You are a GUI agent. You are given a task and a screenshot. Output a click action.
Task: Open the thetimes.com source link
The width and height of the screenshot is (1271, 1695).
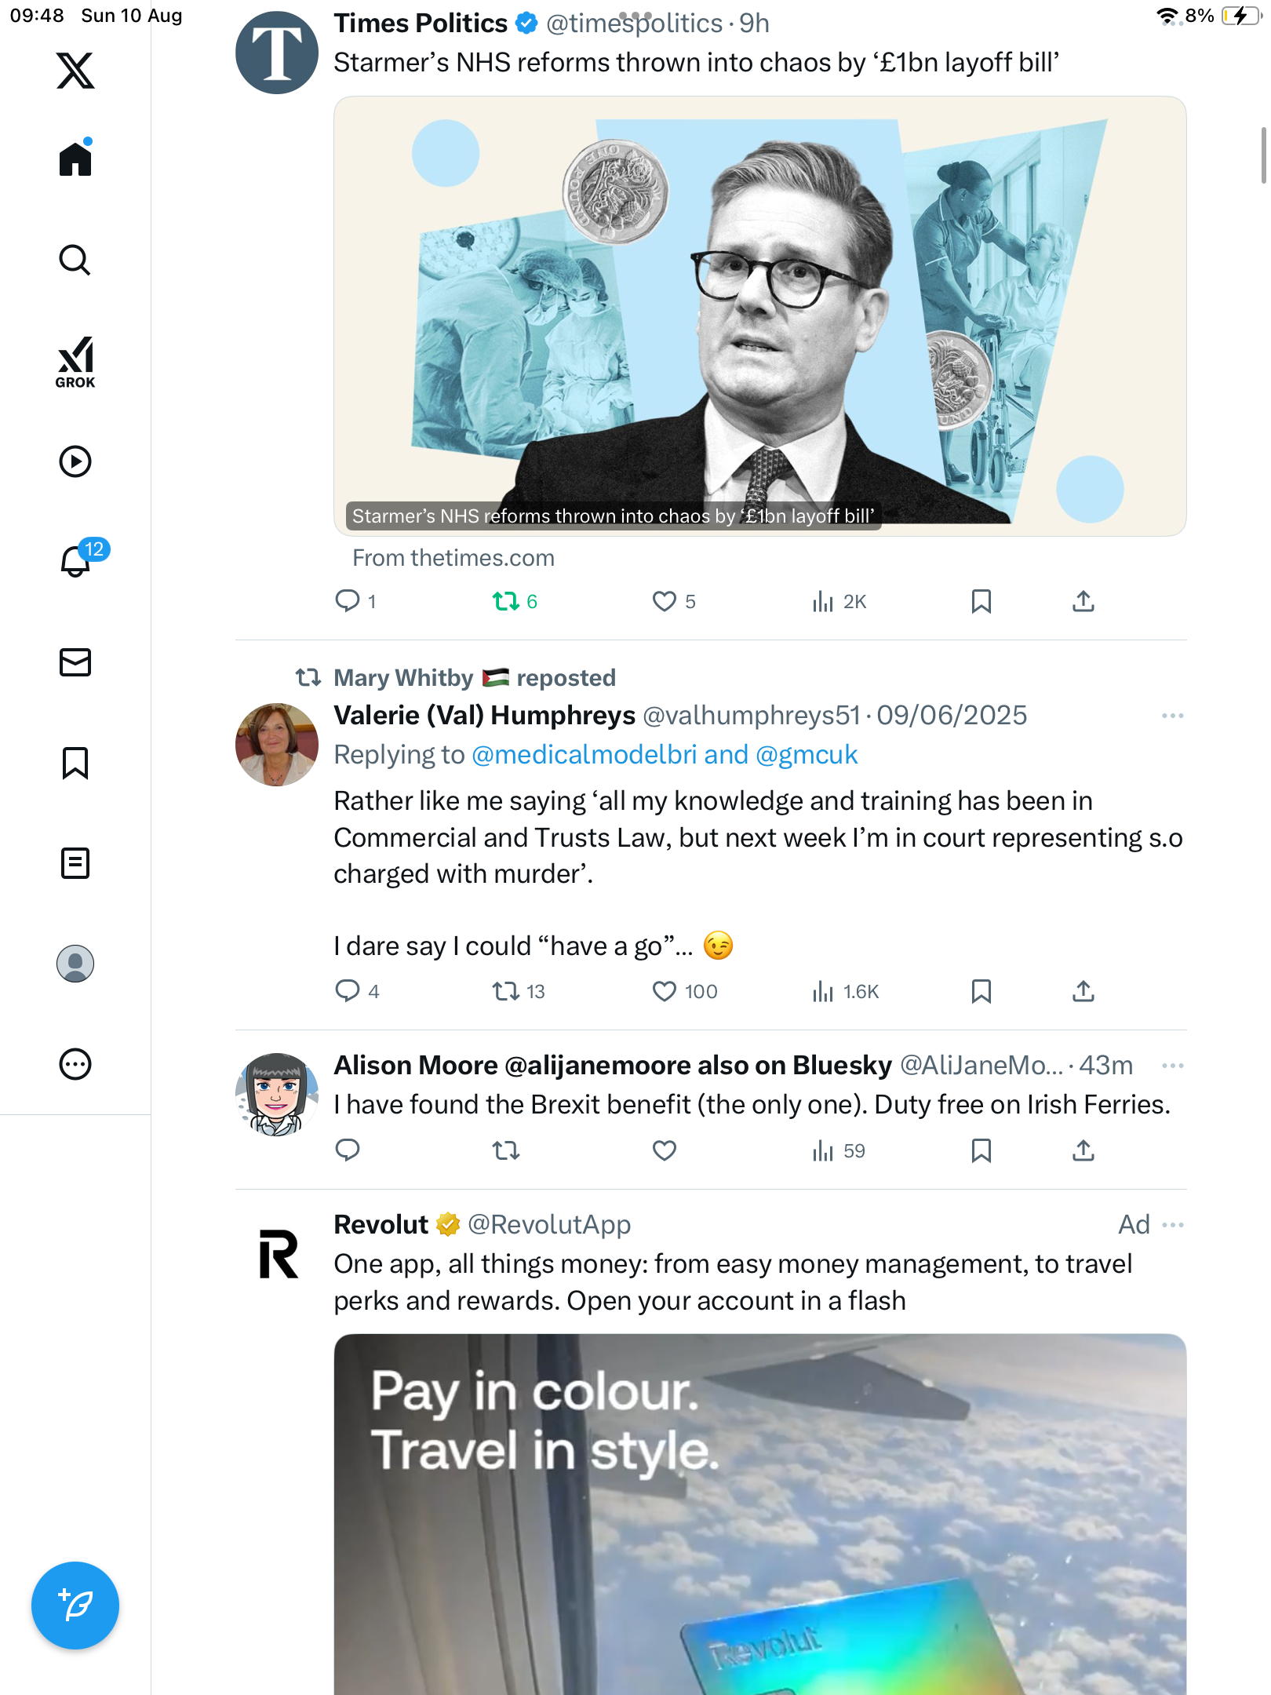point(453,558)
